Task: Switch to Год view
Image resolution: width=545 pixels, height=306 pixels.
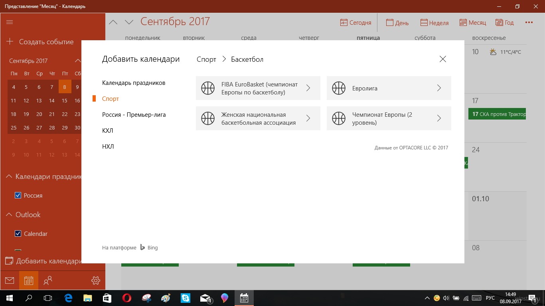Action: pos(505,23)
